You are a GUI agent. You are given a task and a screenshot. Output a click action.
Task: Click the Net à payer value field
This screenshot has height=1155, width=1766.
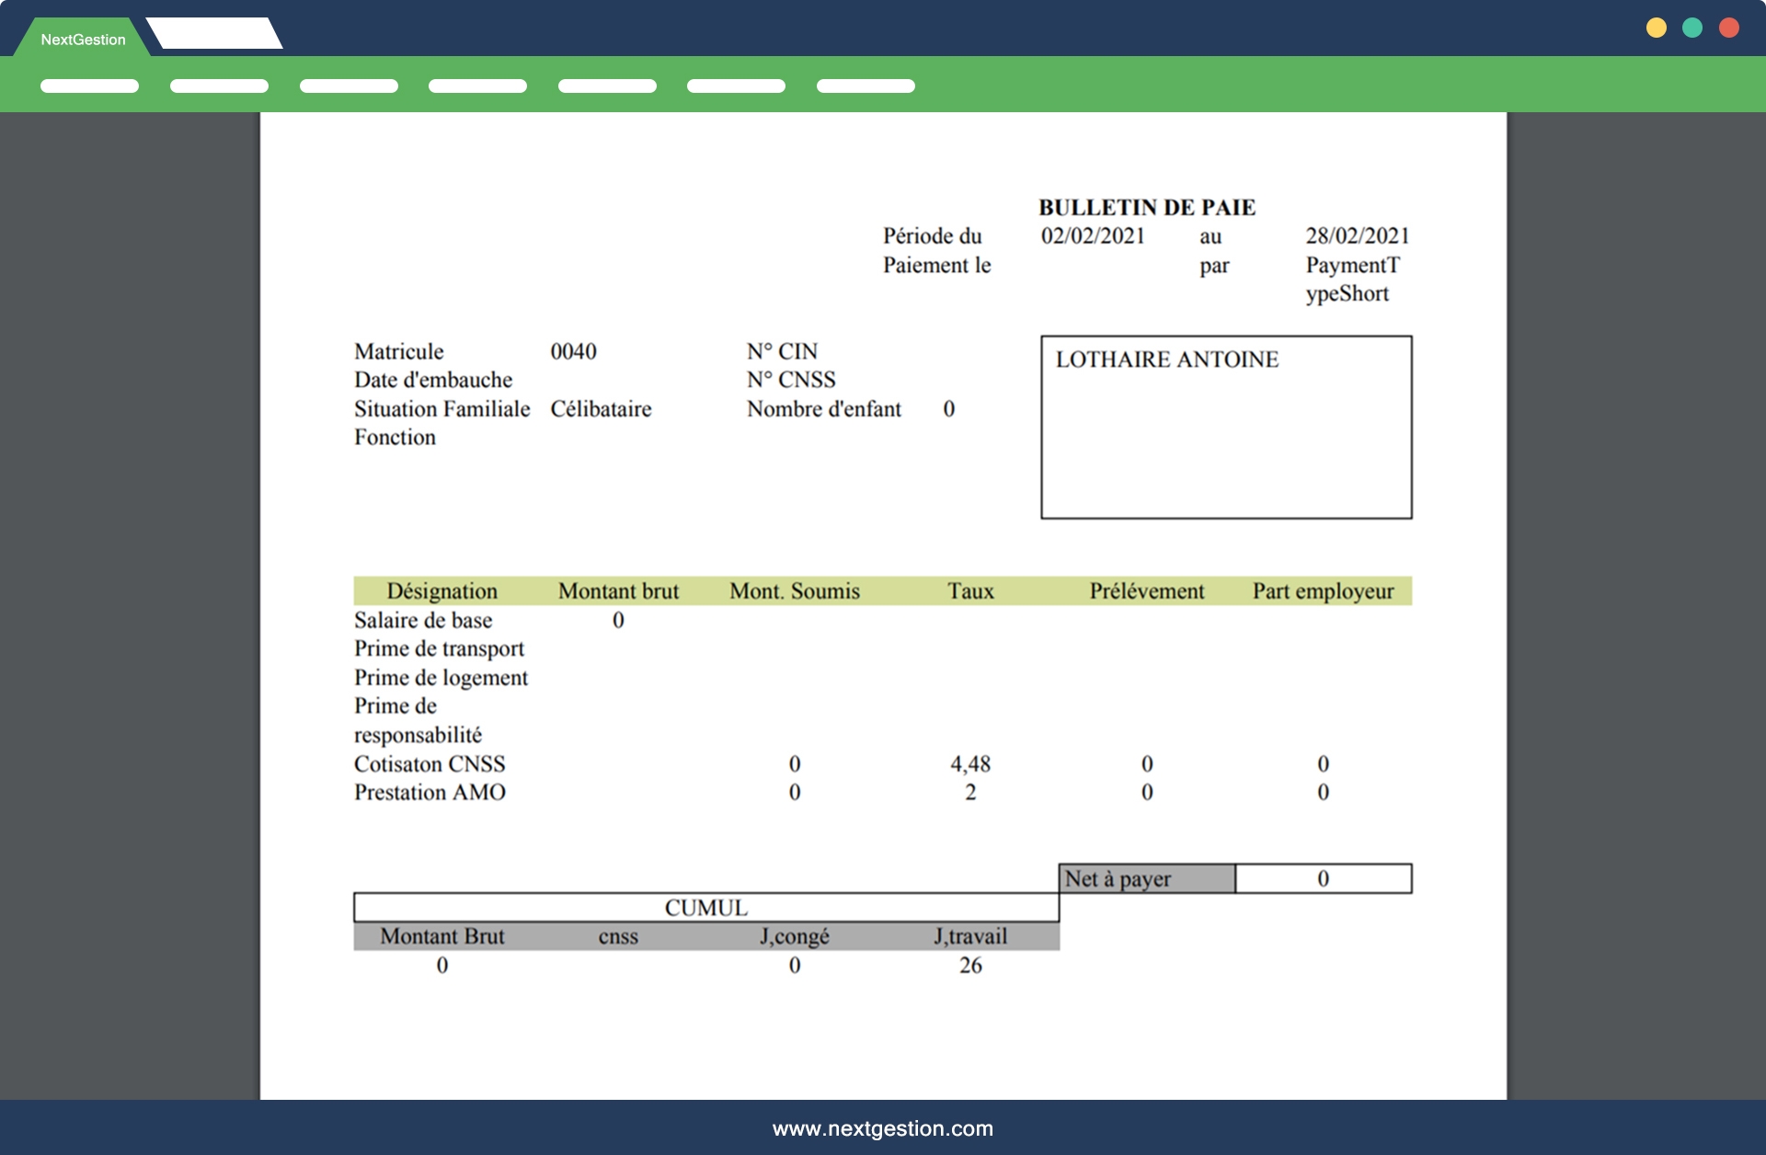[1322, 878]
